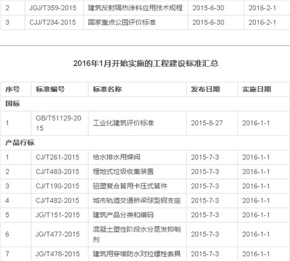Select the 产品行标 section row
The width and height of the screenshot is (290, 261).
[x=145, y=143]
